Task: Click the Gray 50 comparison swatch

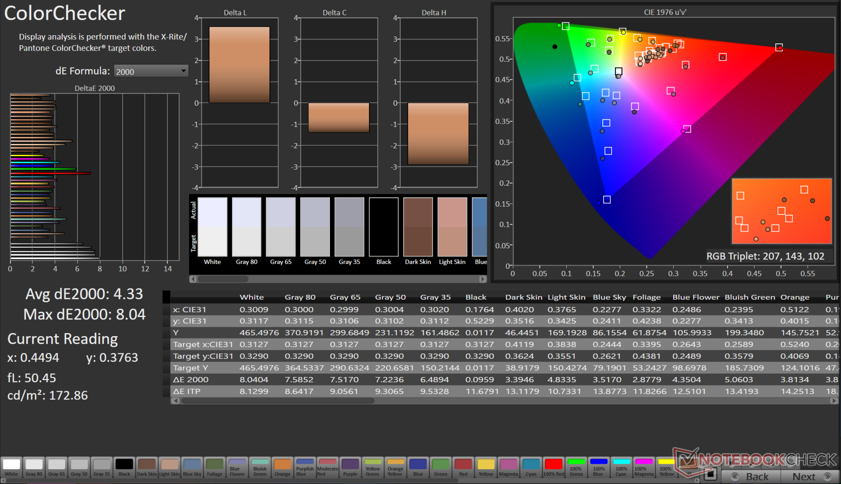Action: click(x=315, y=227)
